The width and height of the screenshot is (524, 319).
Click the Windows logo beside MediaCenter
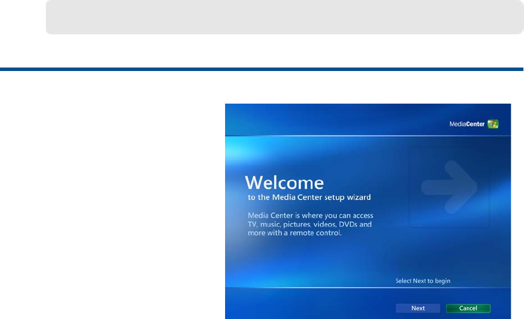493,124
